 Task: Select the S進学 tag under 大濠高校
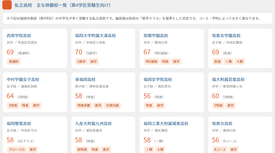(x=82, y=61)
